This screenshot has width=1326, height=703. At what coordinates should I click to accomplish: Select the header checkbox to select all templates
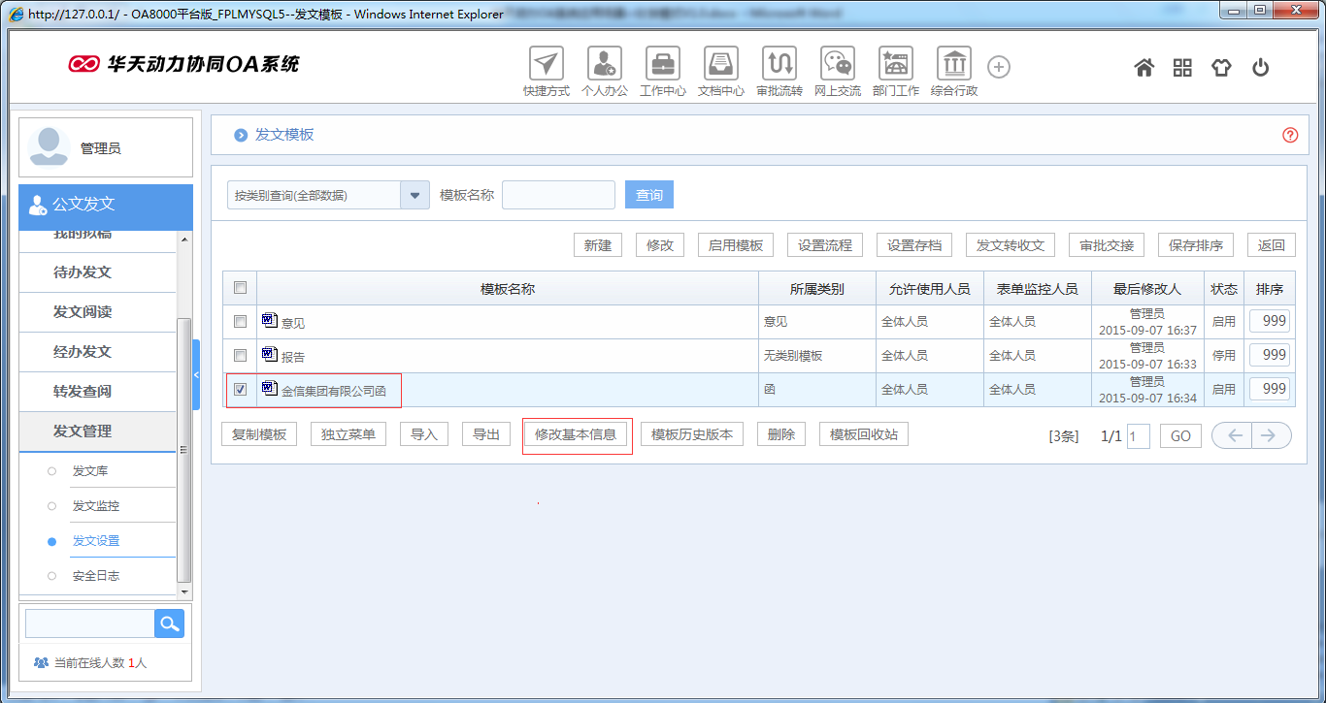[x=239, y=287]
